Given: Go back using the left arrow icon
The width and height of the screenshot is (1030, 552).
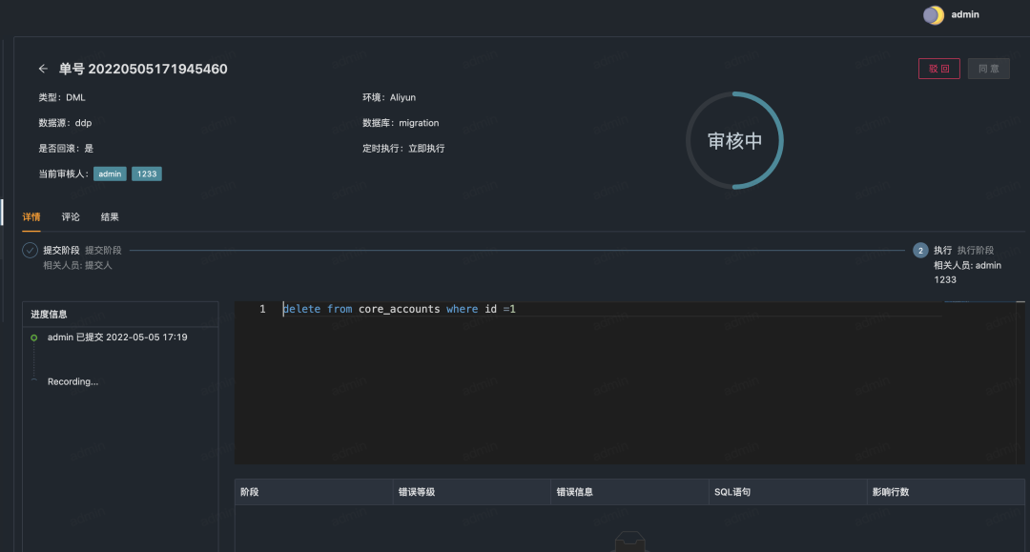Looking at the screenshot, I should click(43, 69).
